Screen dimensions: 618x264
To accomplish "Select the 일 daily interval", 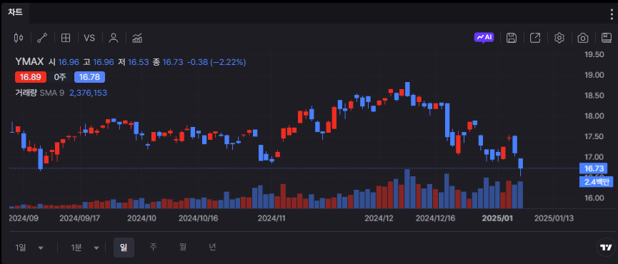I will (124, 248).
